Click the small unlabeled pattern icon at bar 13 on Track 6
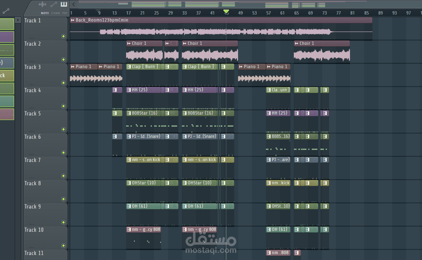The image size is (422, 260). click(x=115, y=137)
